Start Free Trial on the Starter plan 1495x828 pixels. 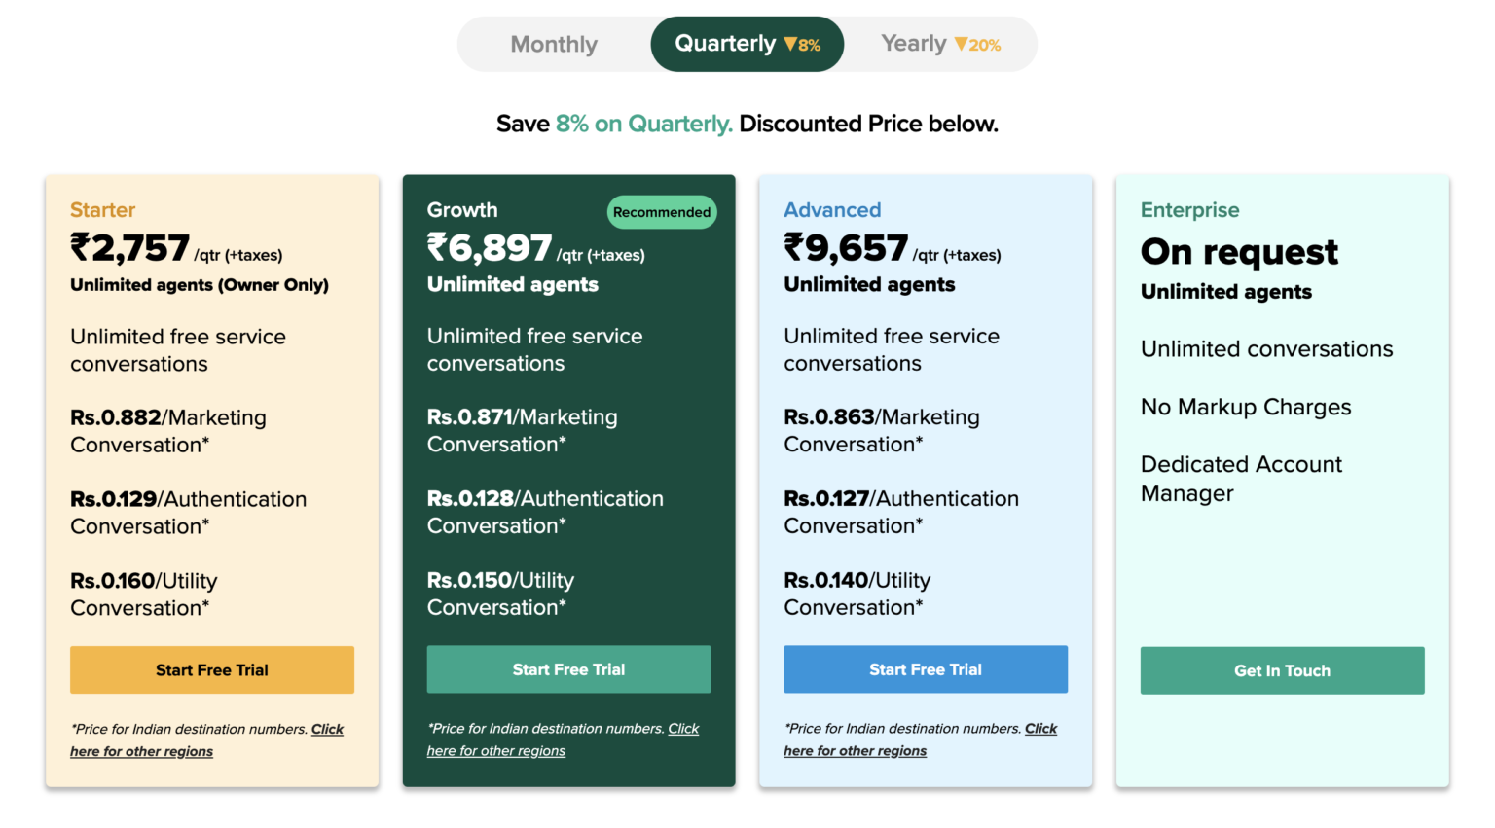coord(211,669)
